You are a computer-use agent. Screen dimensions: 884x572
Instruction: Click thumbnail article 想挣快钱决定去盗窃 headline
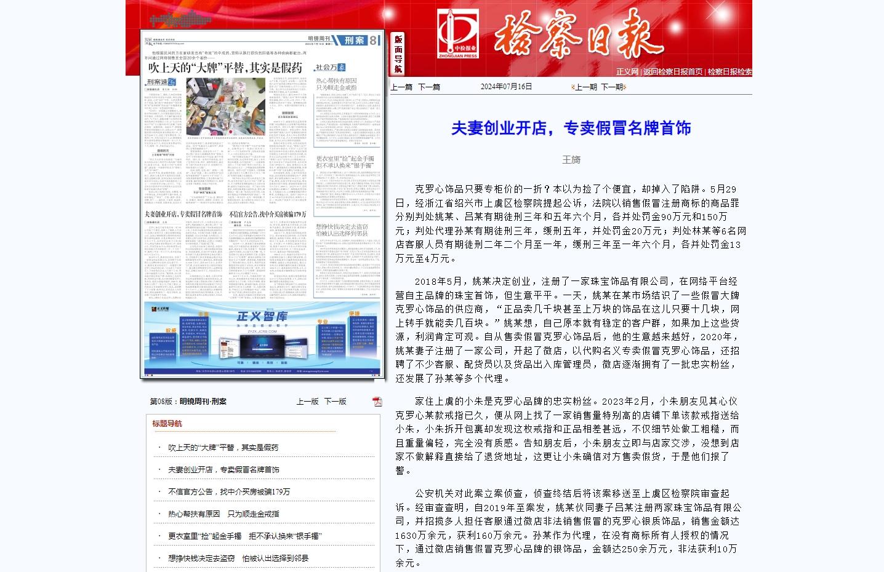coord(342,230)
